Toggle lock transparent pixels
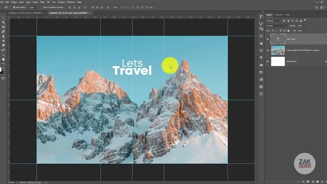The height and width of the screenshot is (184, 327). [273, 31]
